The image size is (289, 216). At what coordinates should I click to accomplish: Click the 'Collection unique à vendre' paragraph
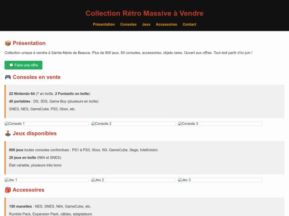128,53
